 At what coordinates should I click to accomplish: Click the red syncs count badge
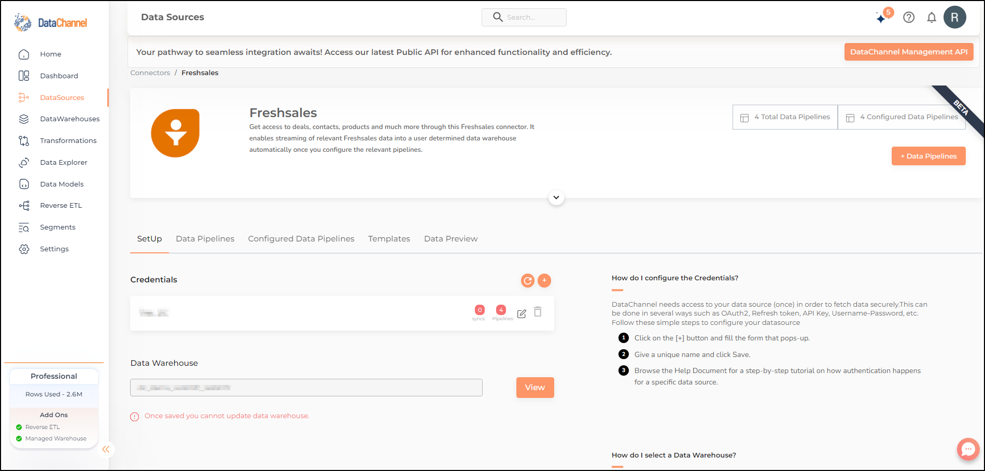[x=480, y=310]
